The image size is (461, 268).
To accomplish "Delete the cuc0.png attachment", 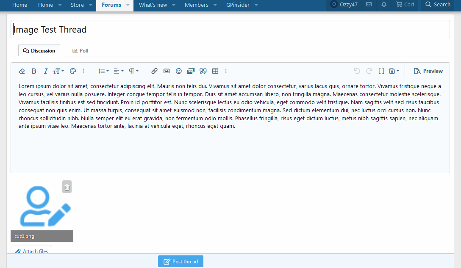I will tap(67, 187).
